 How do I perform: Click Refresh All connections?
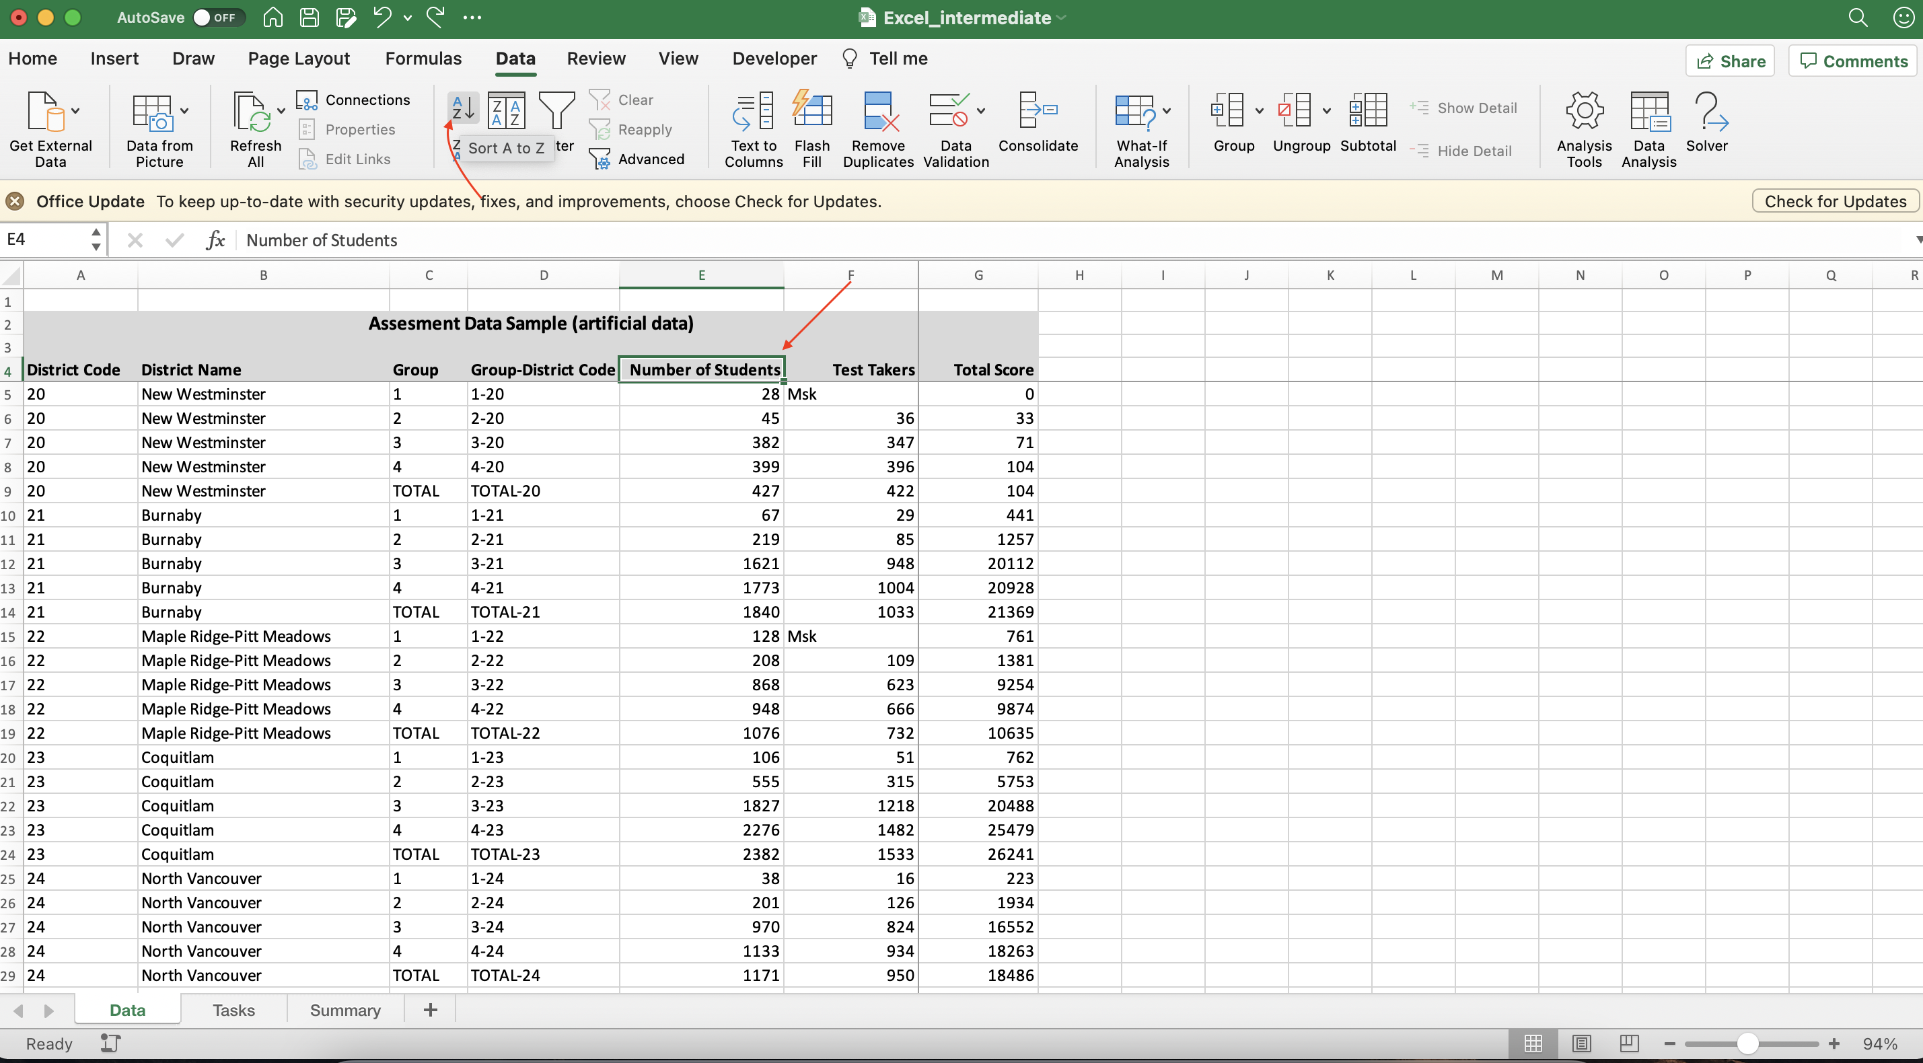click(x=254, y=129)
